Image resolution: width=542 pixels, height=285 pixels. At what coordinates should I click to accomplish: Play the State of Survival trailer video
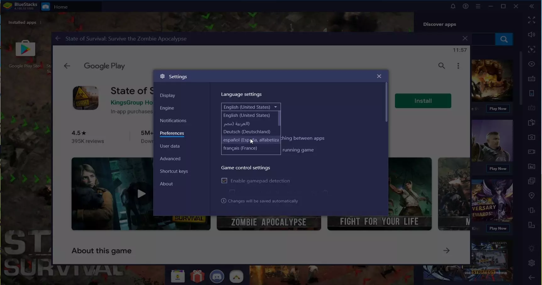point(141,194)
